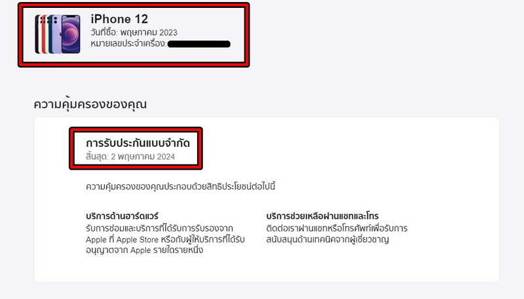The height and width of the screenshot is (299, 524).
Task: Click the blacked-out serial number bar
Action: click(x=199, y=44)
